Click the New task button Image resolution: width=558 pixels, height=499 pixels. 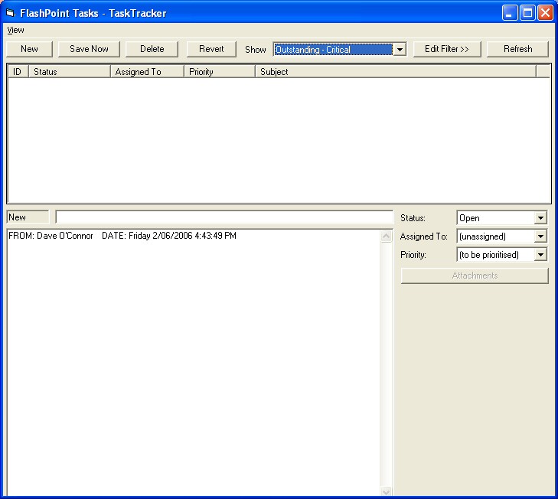pos(29,49)
